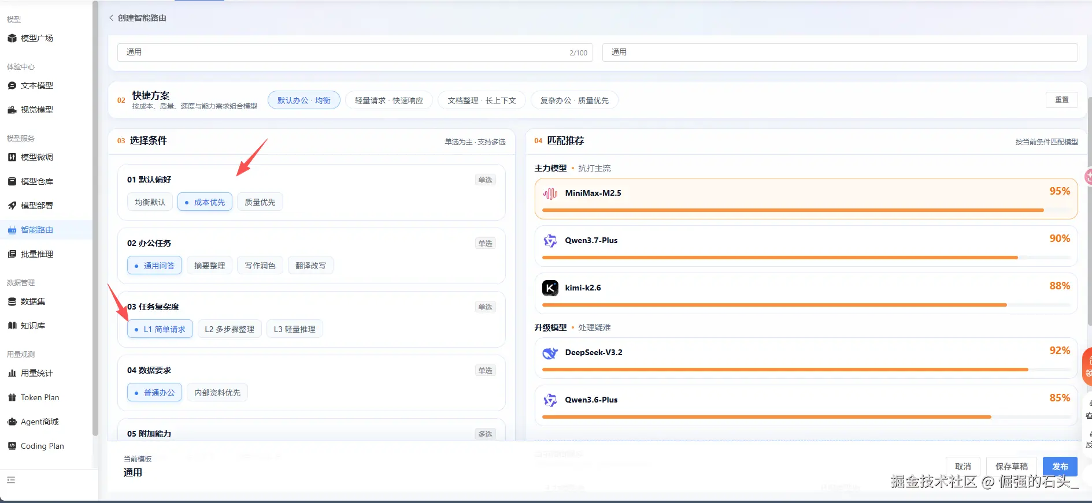Viewport: 1092px width, 503px height.
Task: Publish the route with 发布
Action: (x=1060, y=467)
